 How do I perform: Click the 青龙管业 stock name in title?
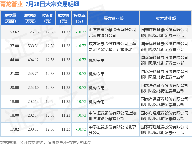click(11, 4)
